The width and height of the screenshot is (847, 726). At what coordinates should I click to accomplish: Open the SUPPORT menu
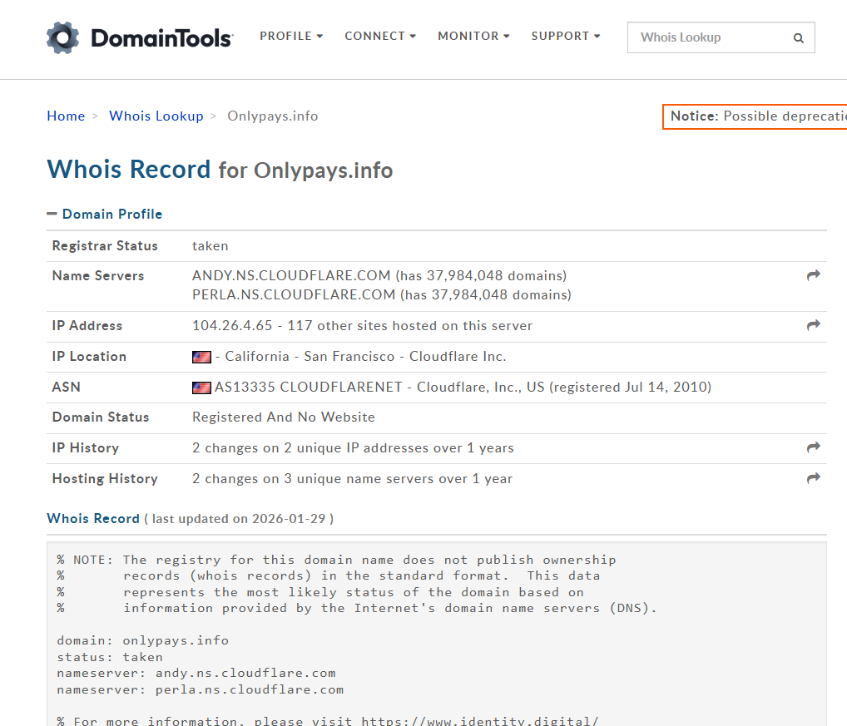565,37
